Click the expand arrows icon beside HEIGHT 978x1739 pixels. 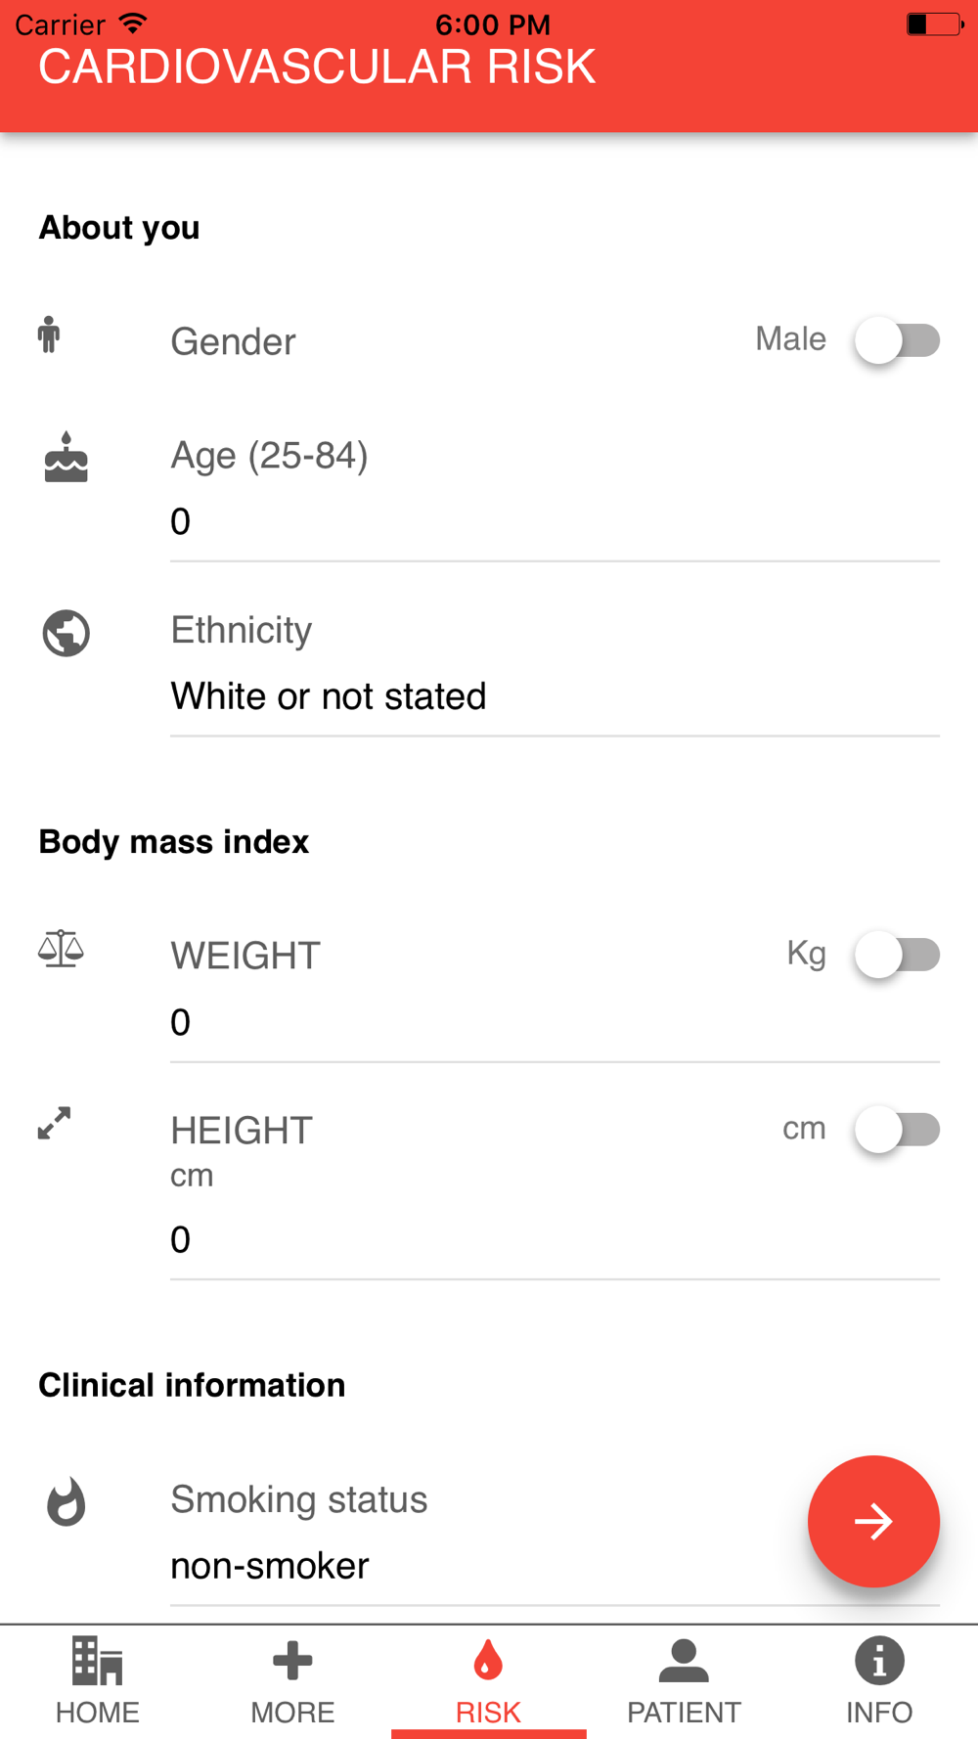coord(54,1123)
